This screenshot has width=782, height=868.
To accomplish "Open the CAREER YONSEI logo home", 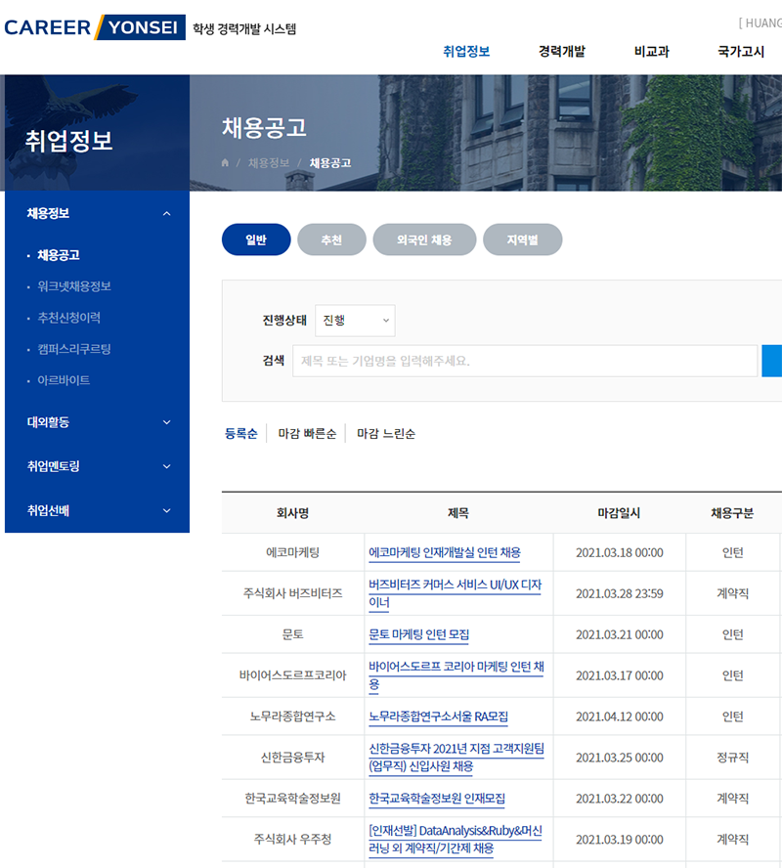I will pos(95,27).
